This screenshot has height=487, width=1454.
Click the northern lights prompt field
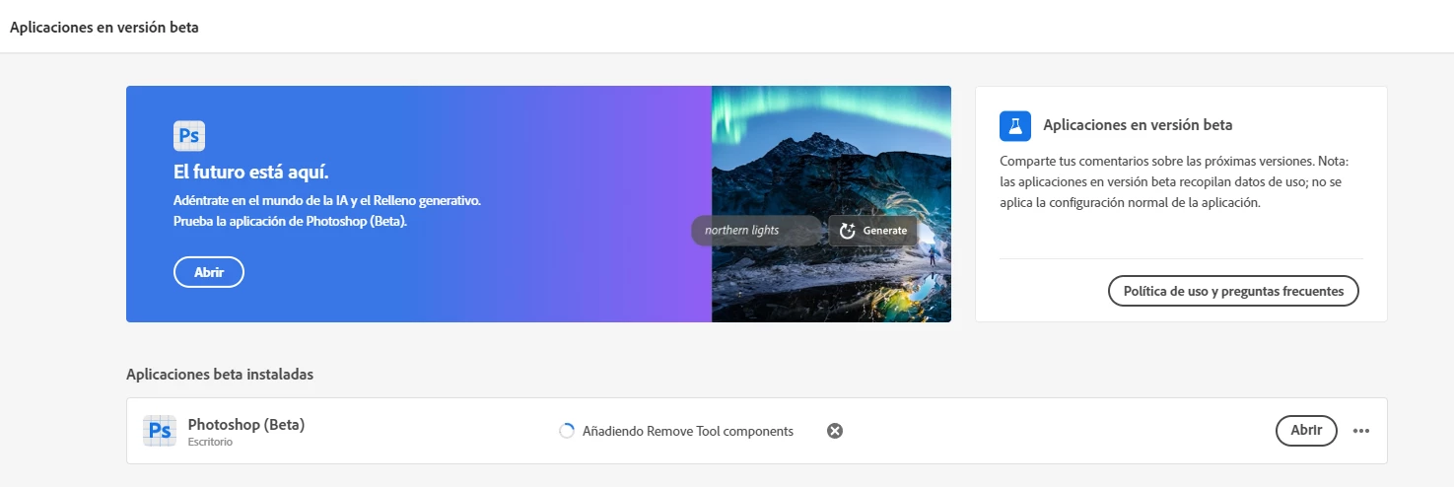[x=755, y=231]
